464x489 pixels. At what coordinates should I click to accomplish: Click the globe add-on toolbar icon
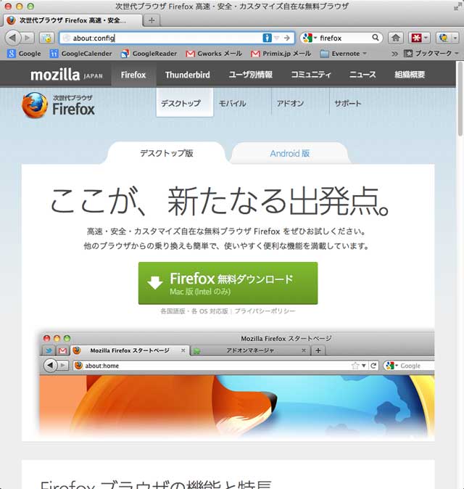pyautogui.click(x=444, y=38)
